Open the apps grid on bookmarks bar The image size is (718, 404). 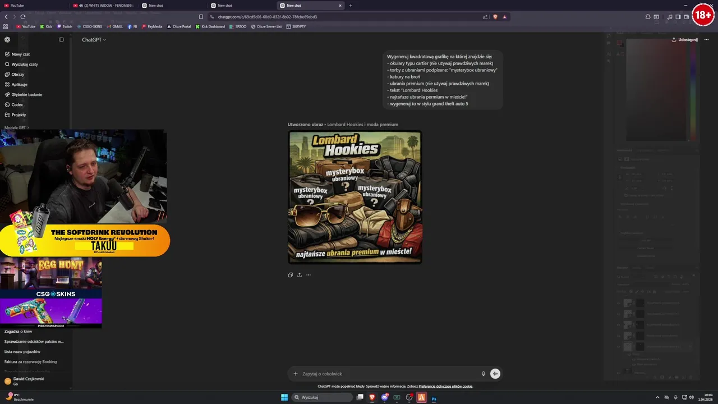6,26
